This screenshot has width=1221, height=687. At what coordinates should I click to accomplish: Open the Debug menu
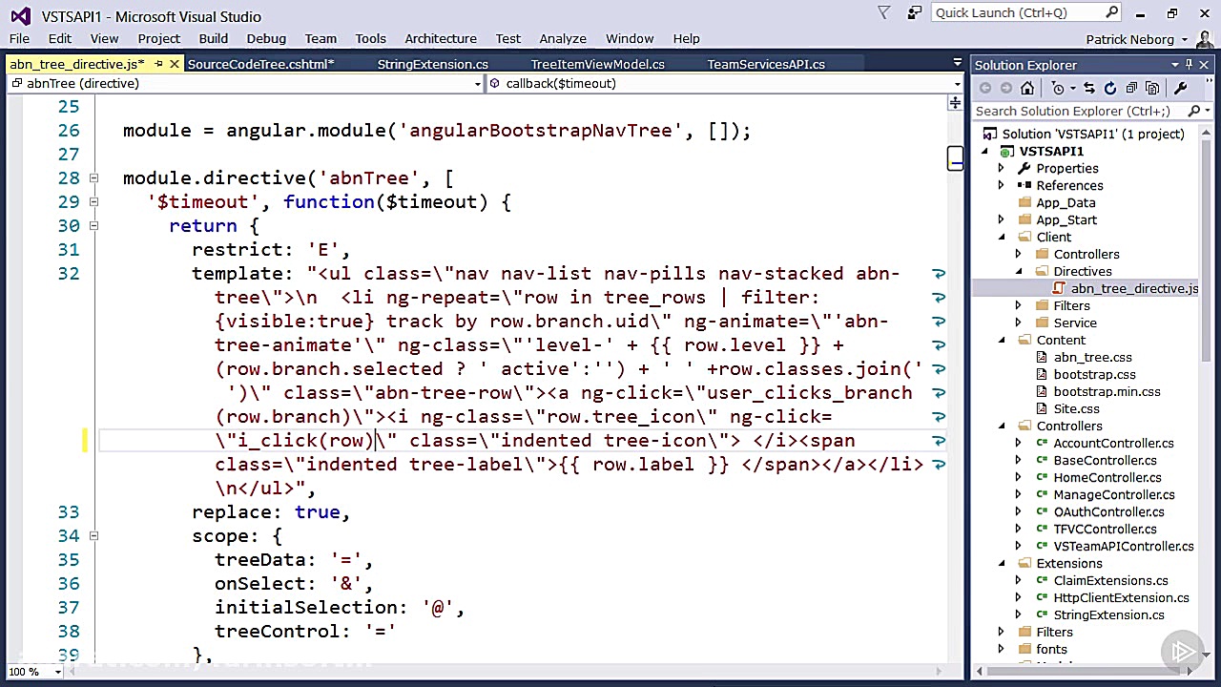point(266,38)
